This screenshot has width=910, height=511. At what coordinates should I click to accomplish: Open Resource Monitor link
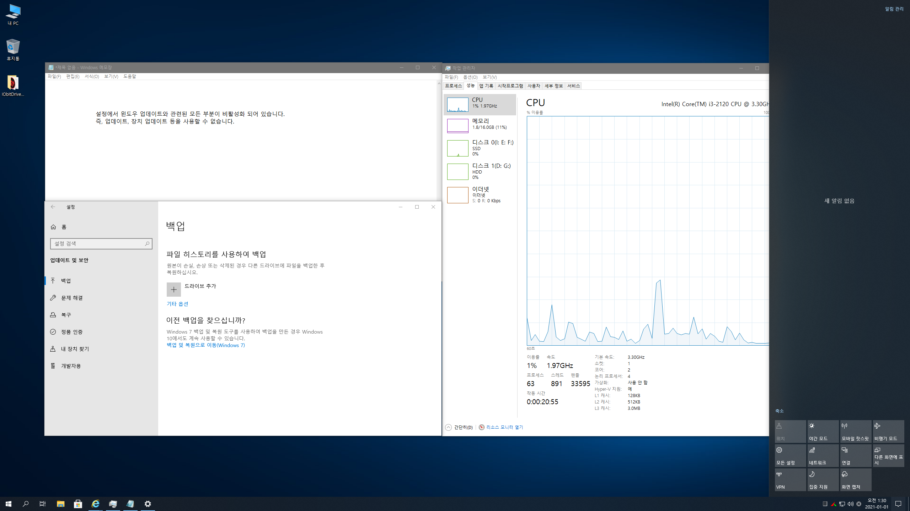pos(504,427)
